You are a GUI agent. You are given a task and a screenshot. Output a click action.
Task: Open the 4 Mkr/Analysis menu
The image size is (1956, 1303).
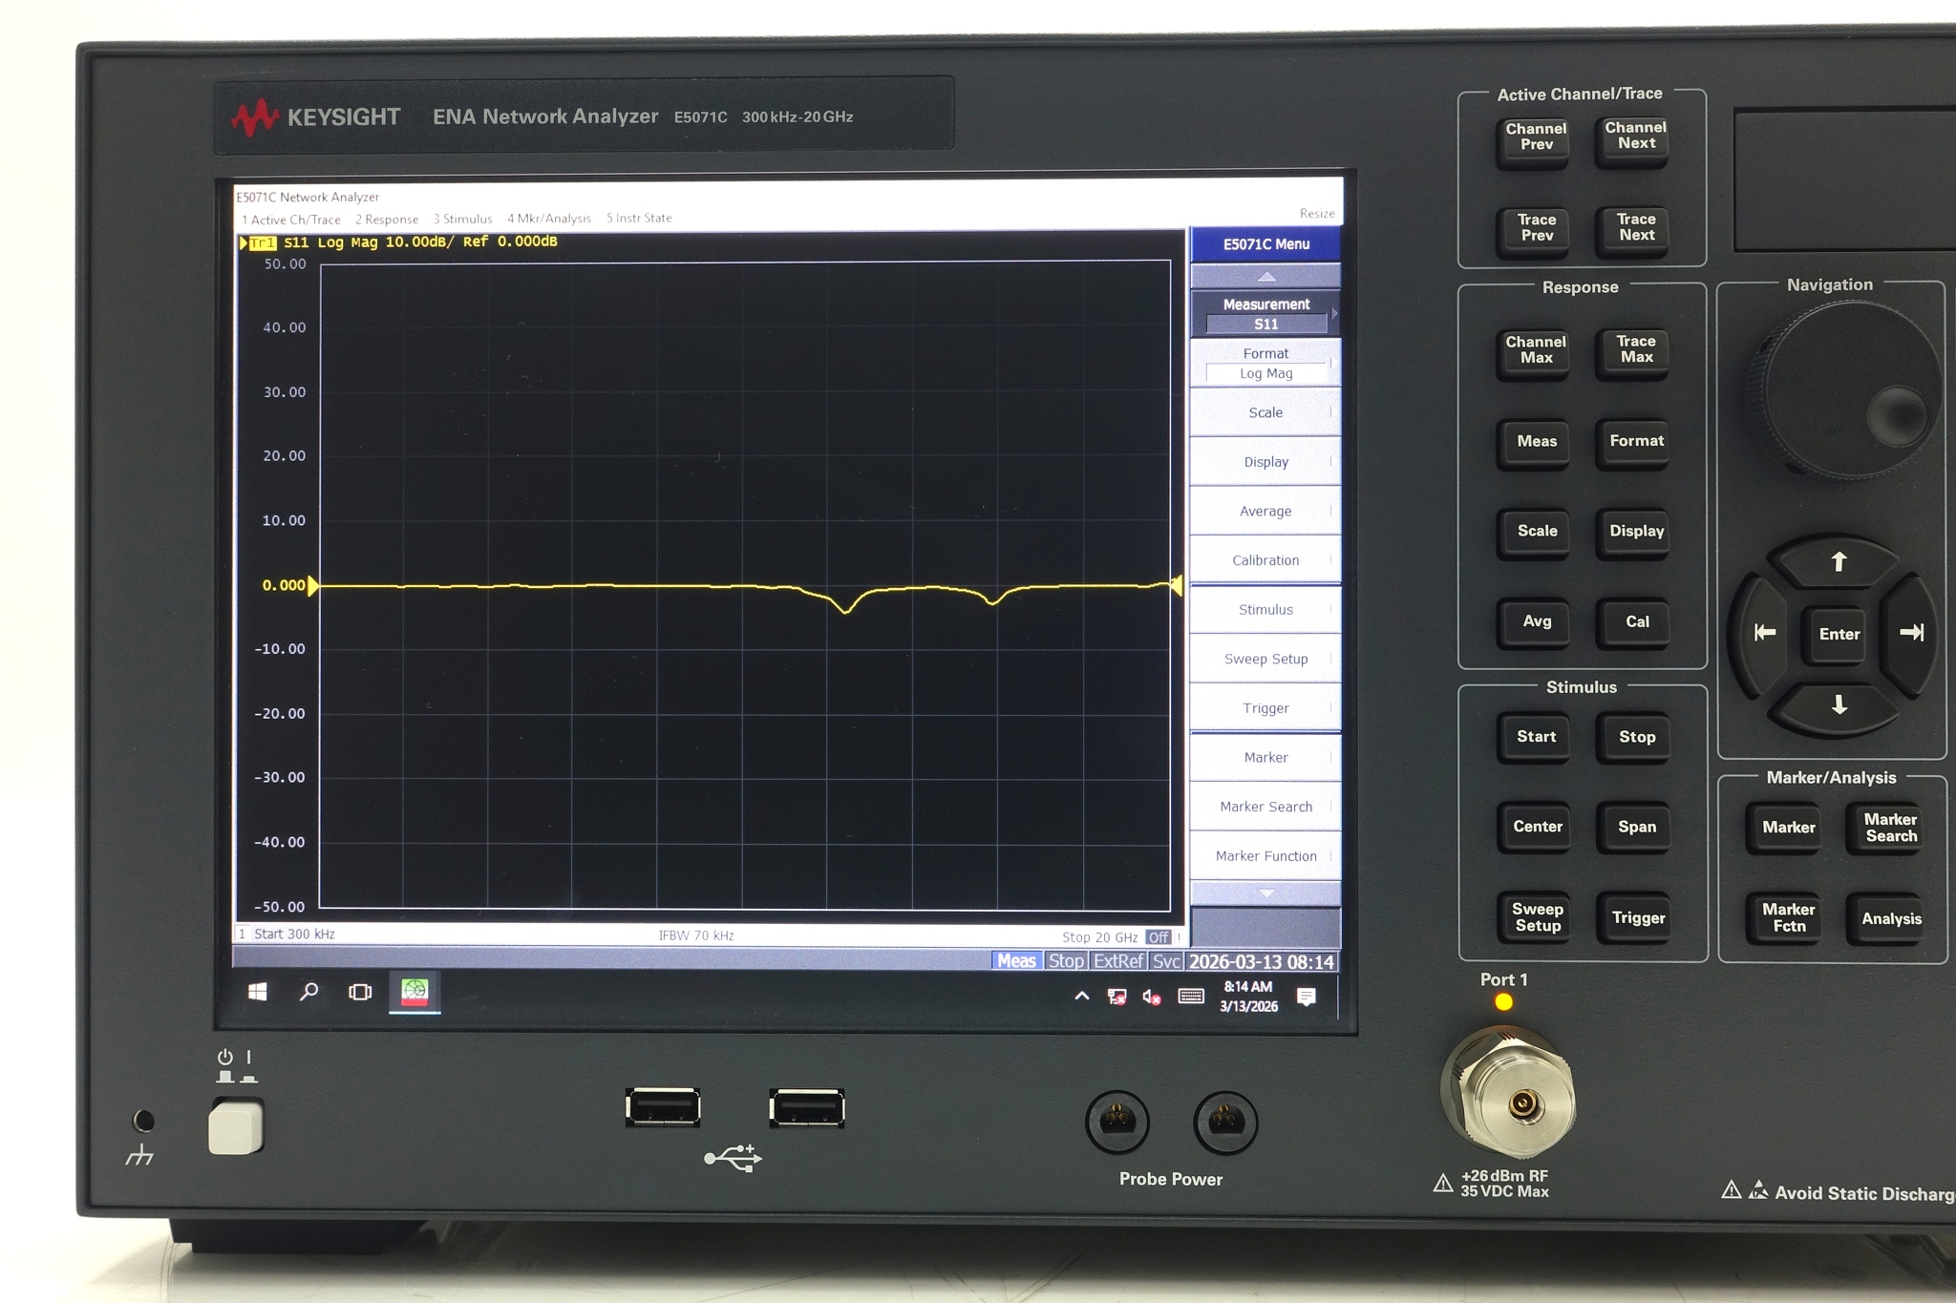click(x=549, y=218)
